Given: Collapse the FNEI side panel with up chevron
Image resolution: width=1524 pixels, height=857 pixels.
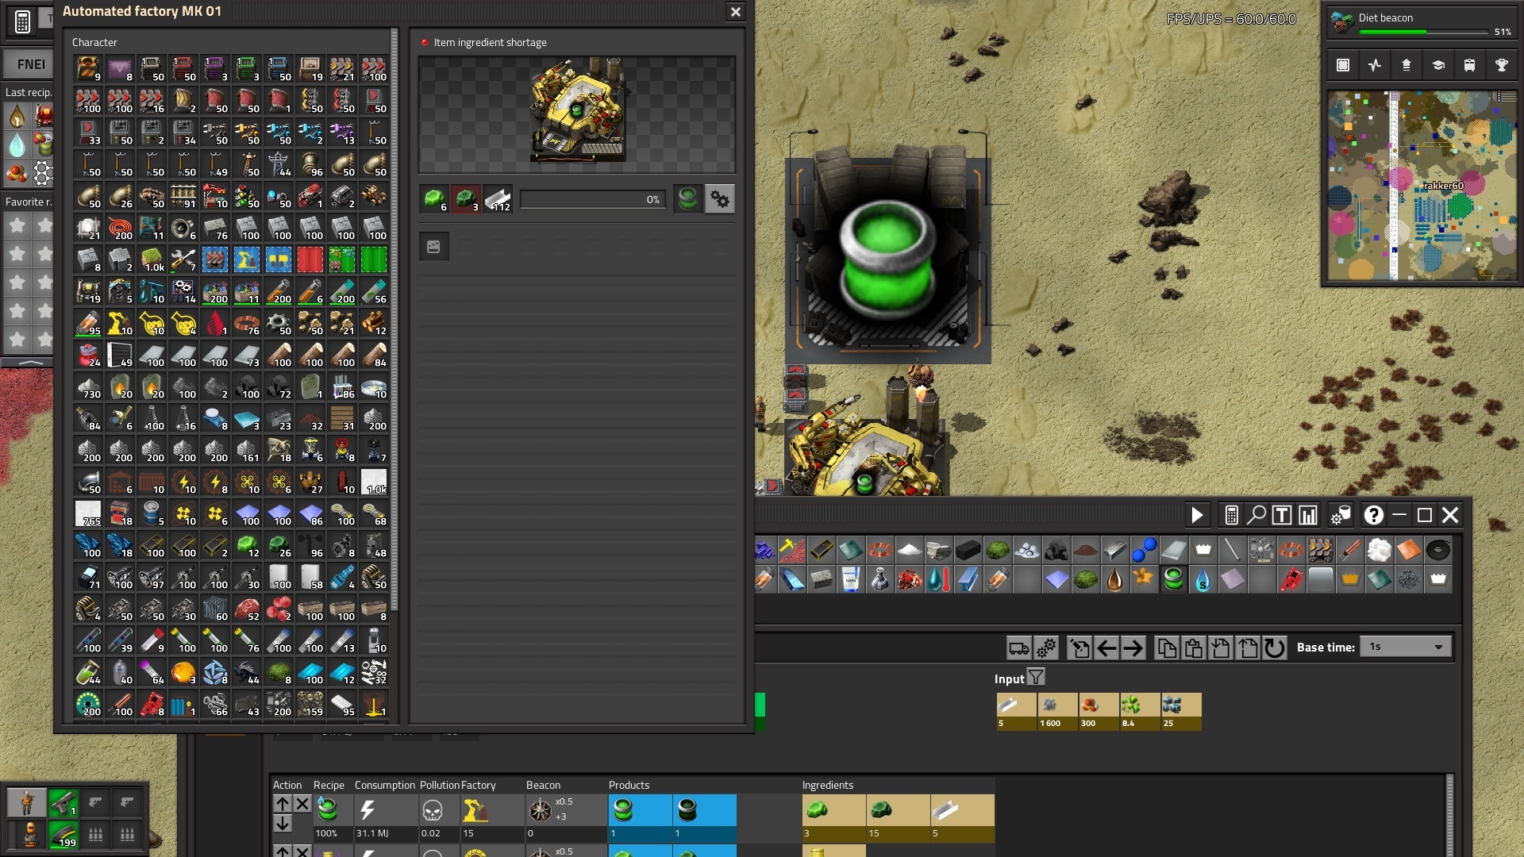Looking at the screenshot, I should tap(30, 362).
